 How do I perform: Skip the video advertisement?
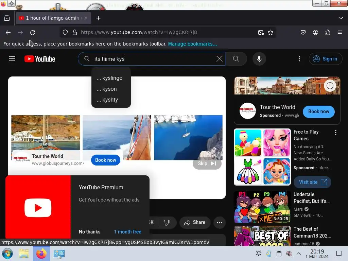[207, 163]
